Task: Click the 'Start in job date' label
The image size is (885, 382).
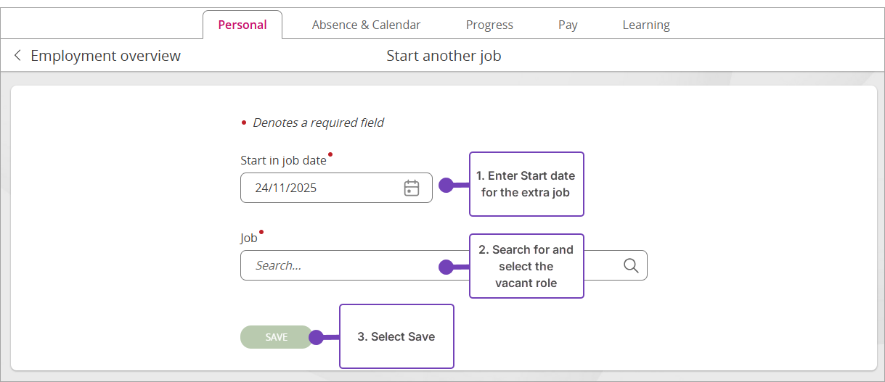Action: click(283, 160)
